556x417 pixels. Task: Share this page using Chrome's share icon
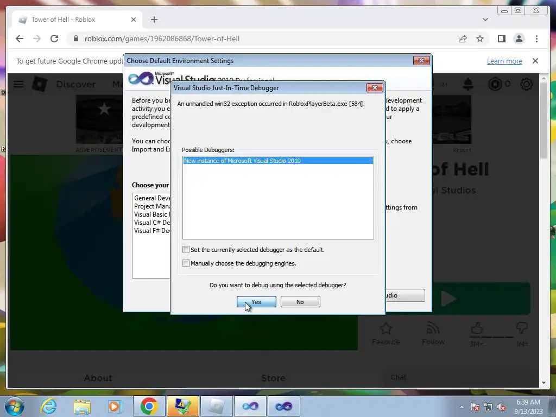[463, 39]
